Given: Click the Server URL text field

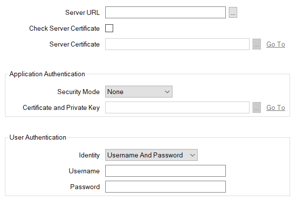Looking at the screenshot, I should pyautogui.click(x=166, y=12).
